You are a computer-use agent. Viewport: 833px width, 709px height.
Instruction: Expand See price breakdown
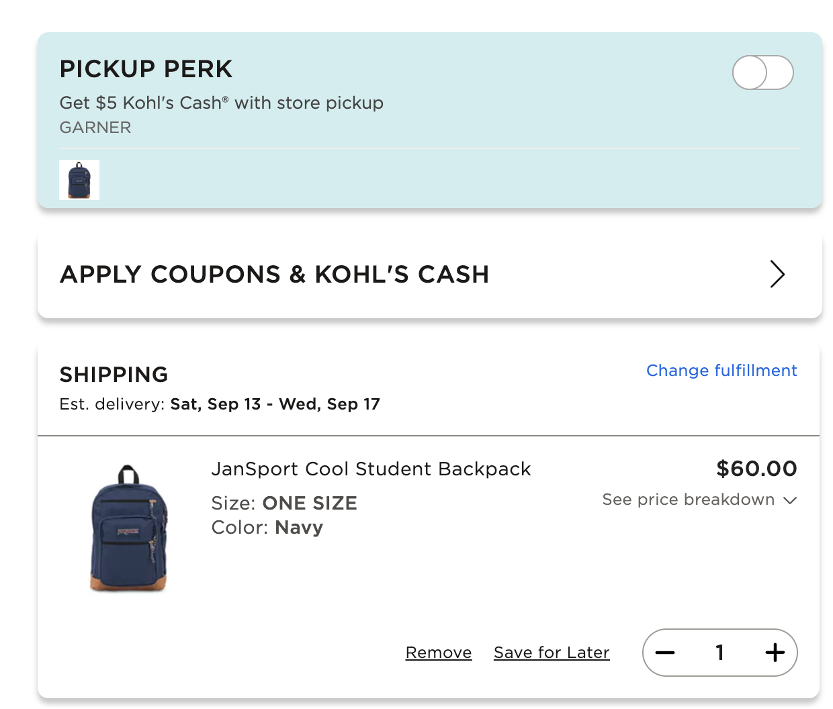pyautogui.click(x=689, y=500)
